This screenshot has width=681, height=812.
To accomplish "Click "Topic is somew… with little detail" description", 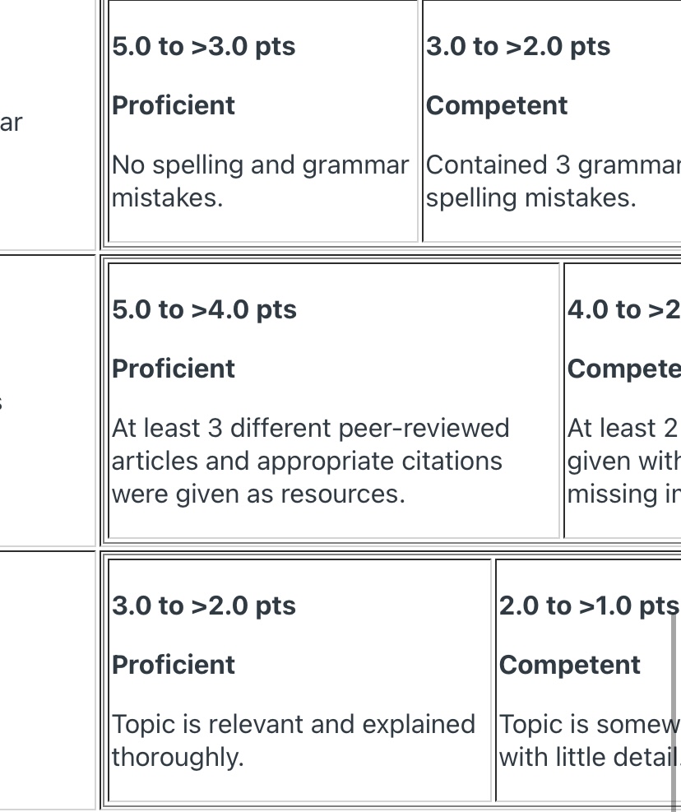I will point(589,740).
